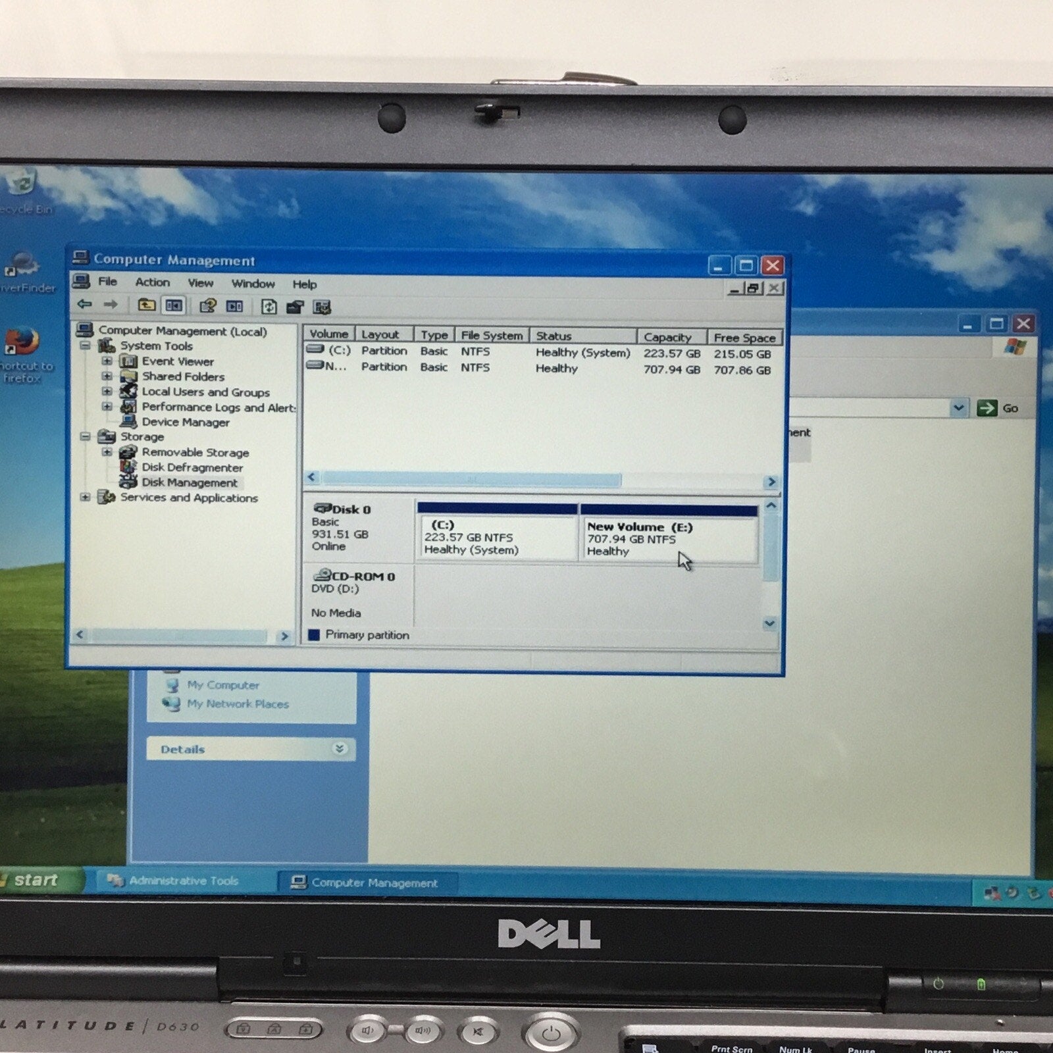
Task: Toggle the Show/Hide Console Tree button
Action: 174,306
